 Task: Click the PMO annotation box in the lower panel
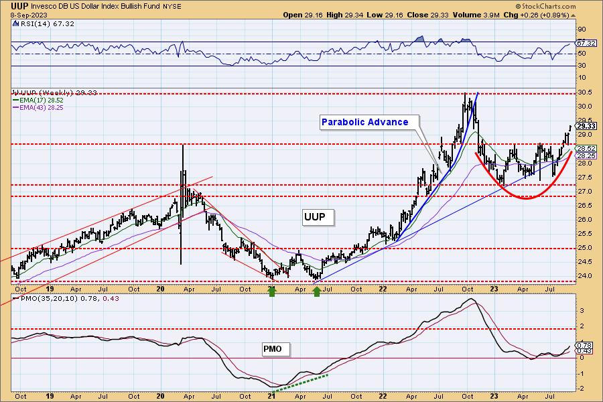[x=275, y=349]
